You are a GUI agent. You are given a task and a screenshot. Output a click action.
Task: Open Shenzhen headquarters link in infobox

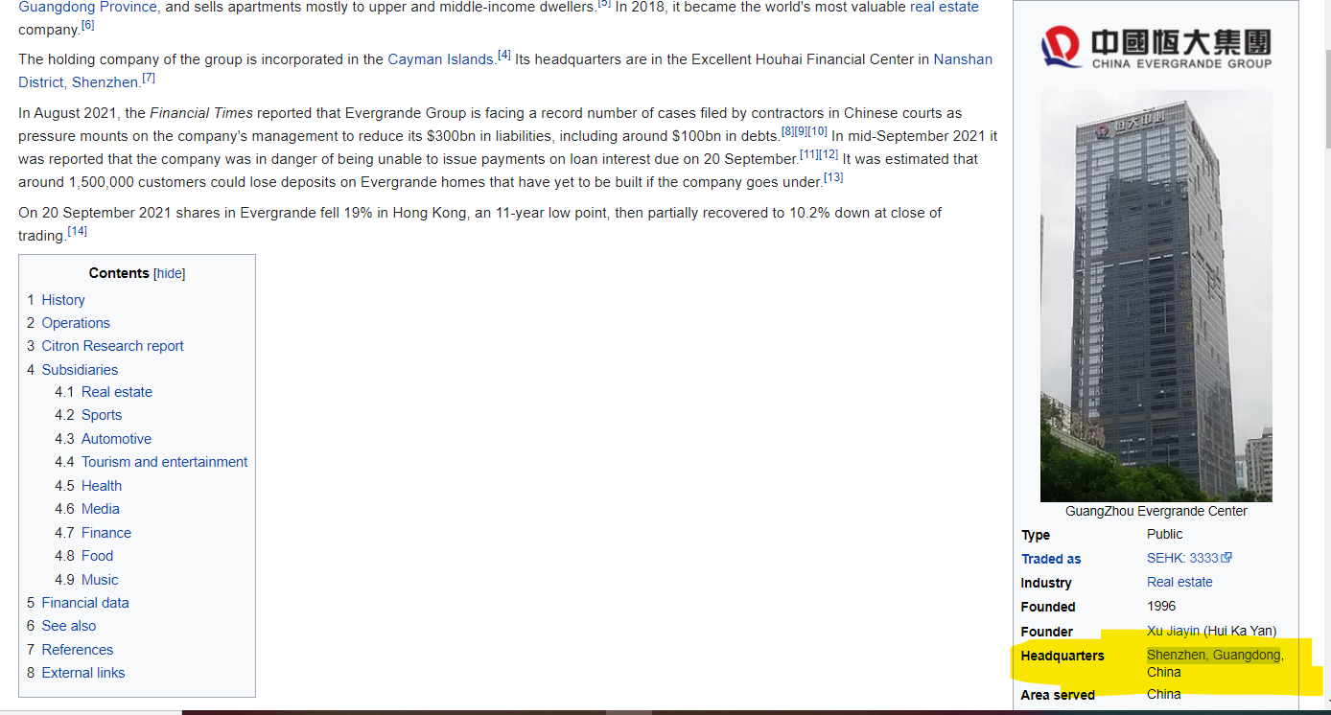coord(1177,655)
